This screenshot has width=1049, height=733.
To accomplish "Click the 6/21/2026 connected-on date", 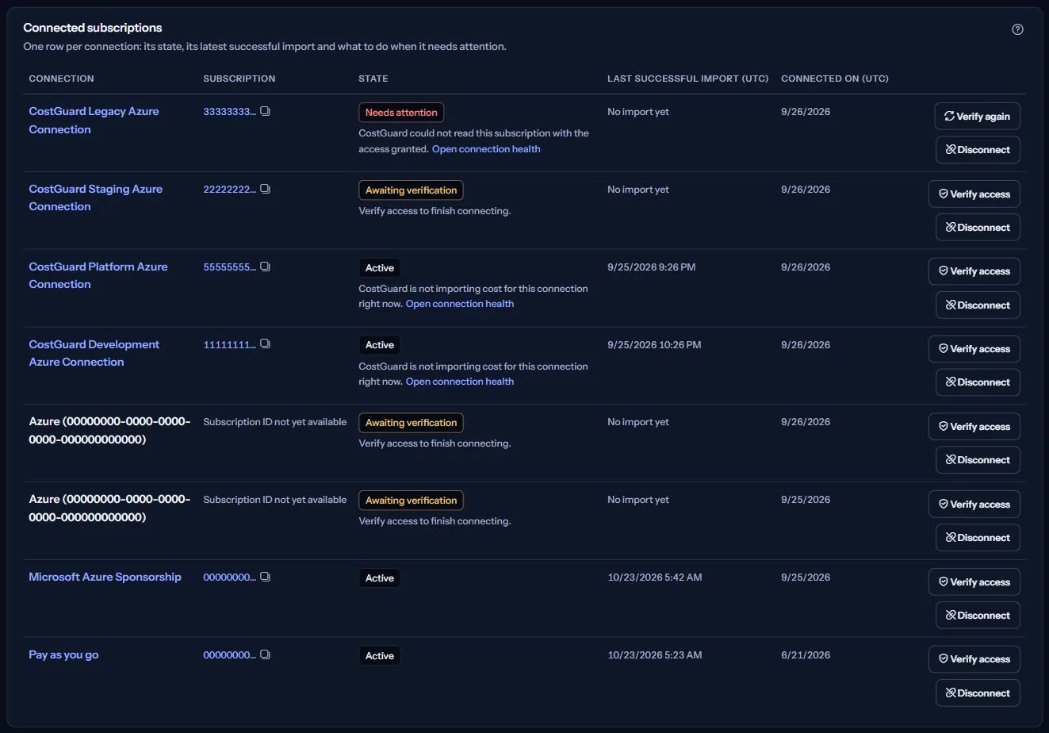I will click(x=806, y=654).
